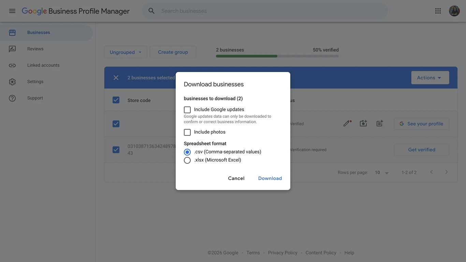Open the Terms footer link
This screenshot has width=466, height=262.
[253, 253]
